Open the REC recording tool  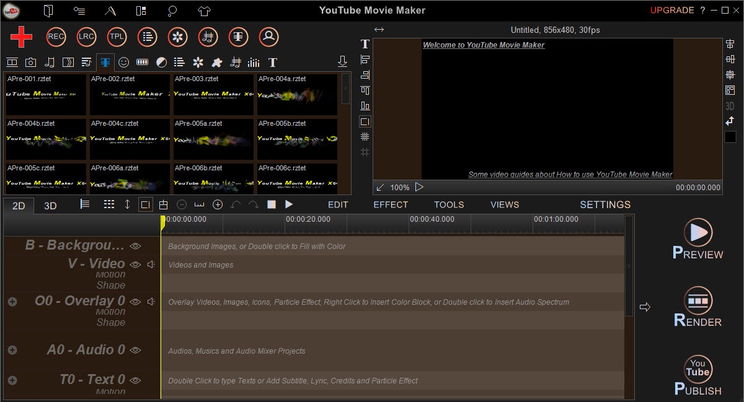coord(56,37)
